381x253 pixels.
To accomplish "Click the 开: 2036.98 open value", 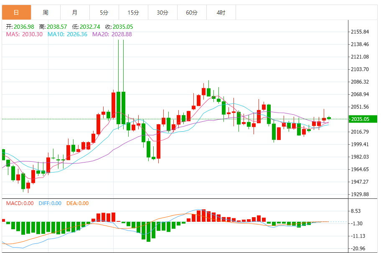I will point(20,27).
